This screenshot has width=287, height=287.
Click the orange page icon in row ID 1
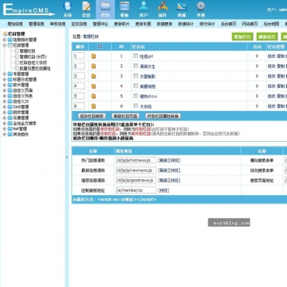pyautogui.click(x=94, y=56)
